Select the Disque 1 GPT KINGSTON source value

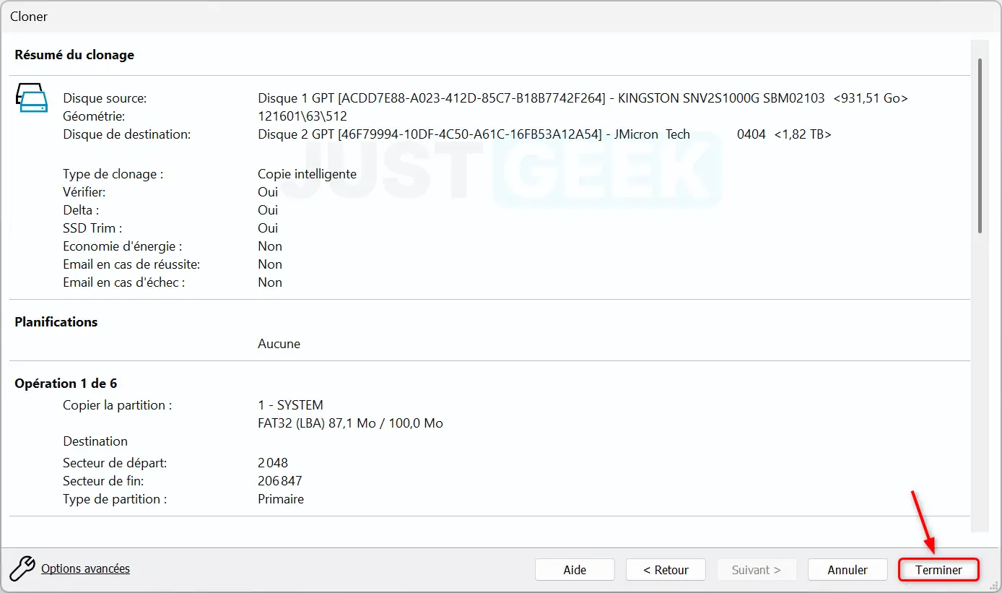tap(583, 98)
